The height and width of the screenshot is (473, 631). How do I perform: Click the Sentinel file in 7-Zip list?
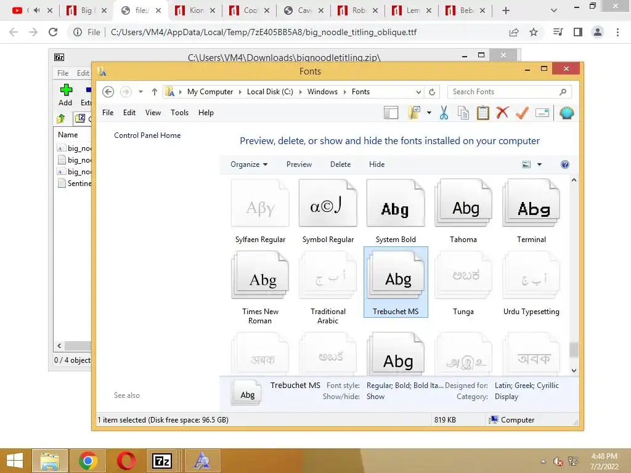pos(75,184)
